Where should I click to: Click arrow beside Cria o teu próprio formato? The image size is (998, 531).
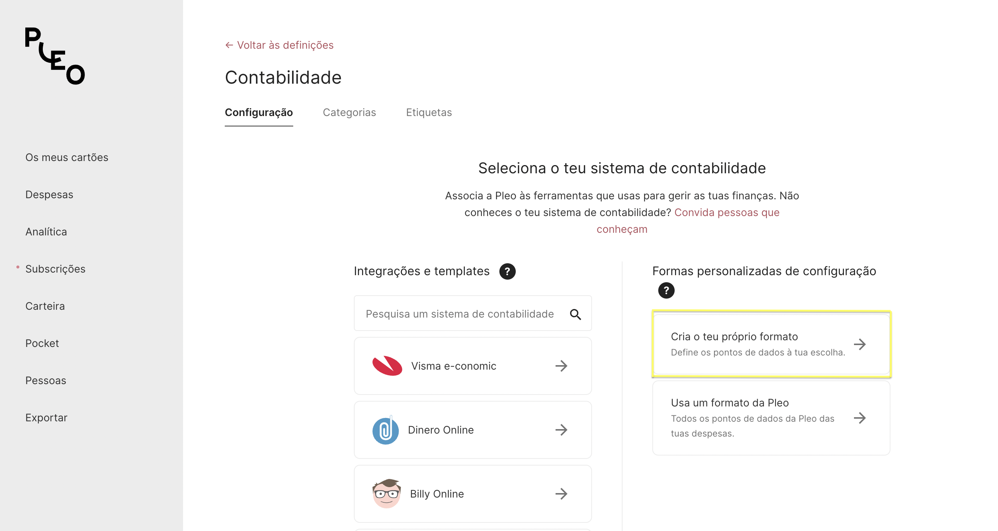click(x=859, y=344)
